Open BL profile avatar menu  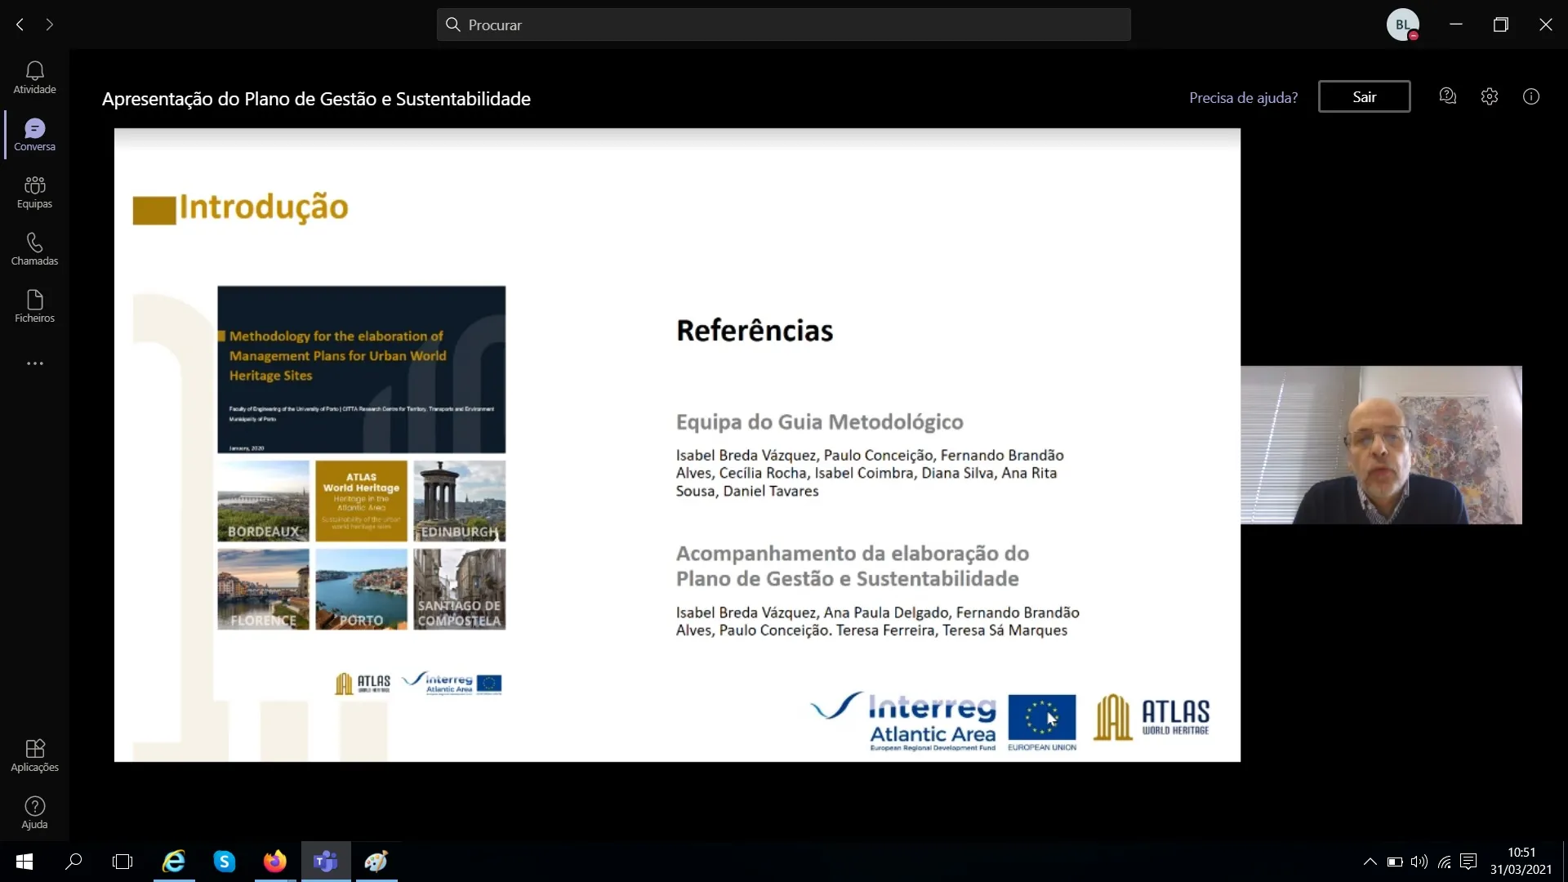[1402, 24]
